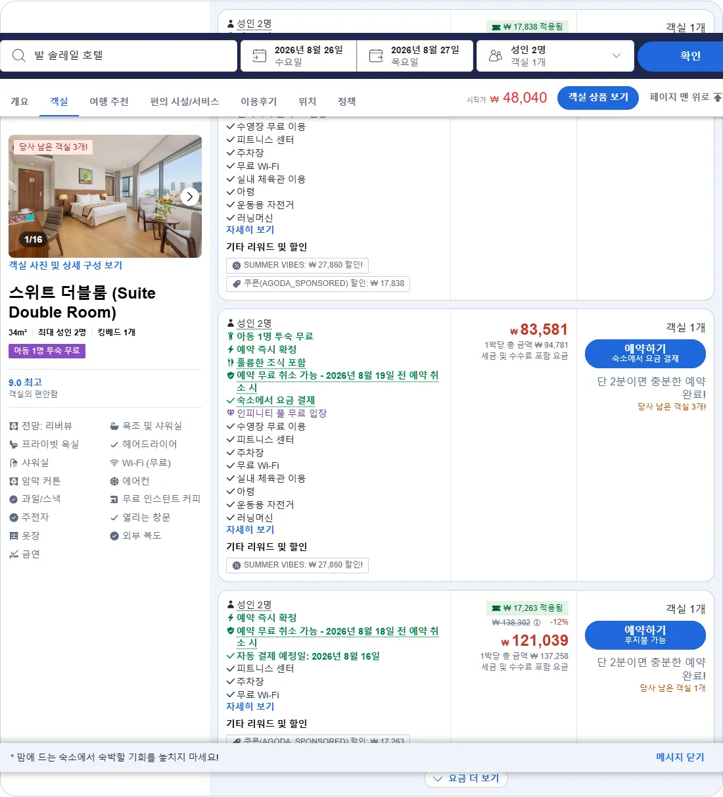Click the 과일/스낵 icon
The width and height of the screenshot is (723, 797).
14,499
